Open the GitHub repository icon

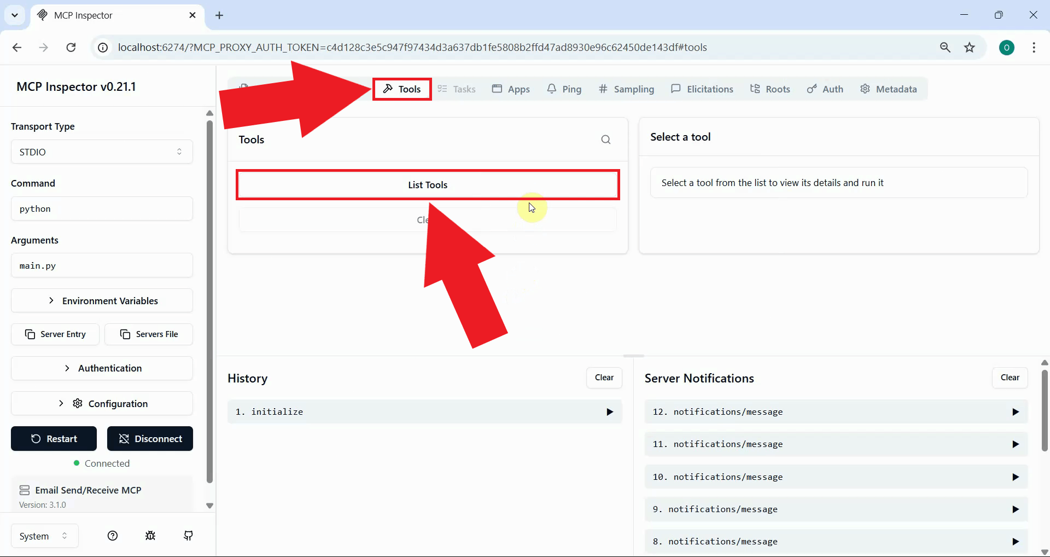click(188, 536)
